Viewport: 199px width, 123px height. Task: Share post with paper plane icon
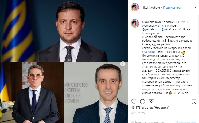coord(151,101)
